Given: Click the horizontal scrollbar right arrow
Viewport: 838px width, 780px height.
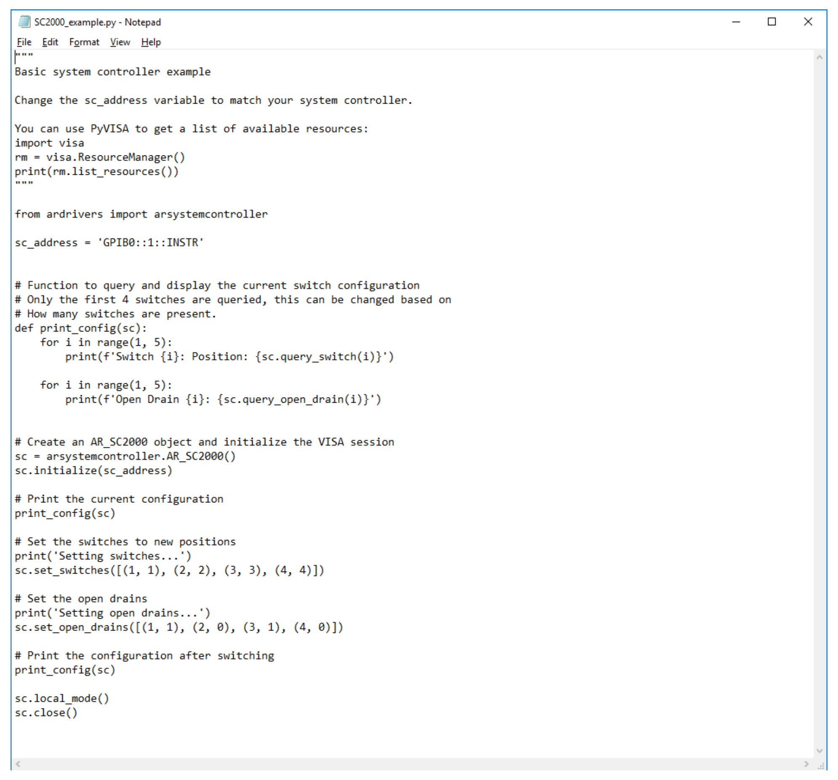Looking at the screenshot, I should point(806,764).
